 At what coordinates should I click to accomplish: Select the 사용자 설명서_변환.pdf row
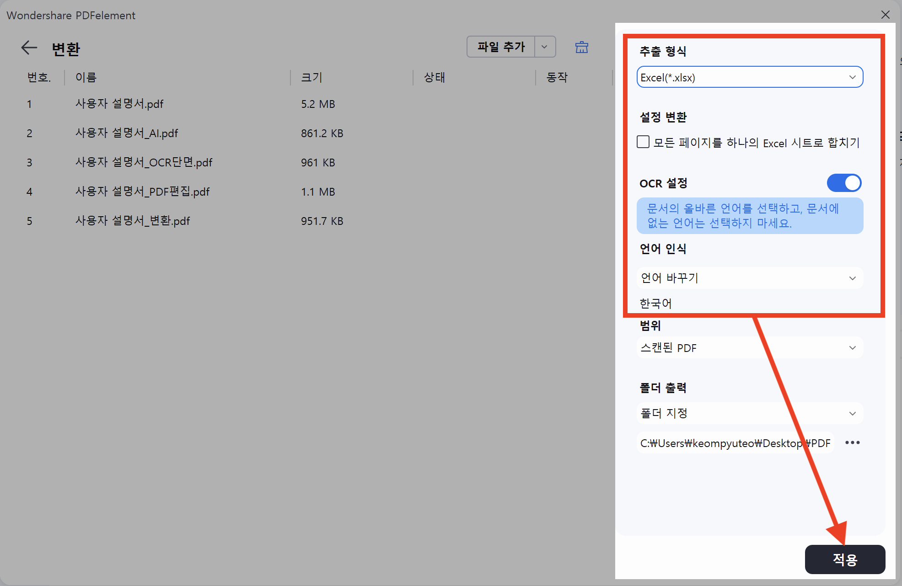(132, 221)
